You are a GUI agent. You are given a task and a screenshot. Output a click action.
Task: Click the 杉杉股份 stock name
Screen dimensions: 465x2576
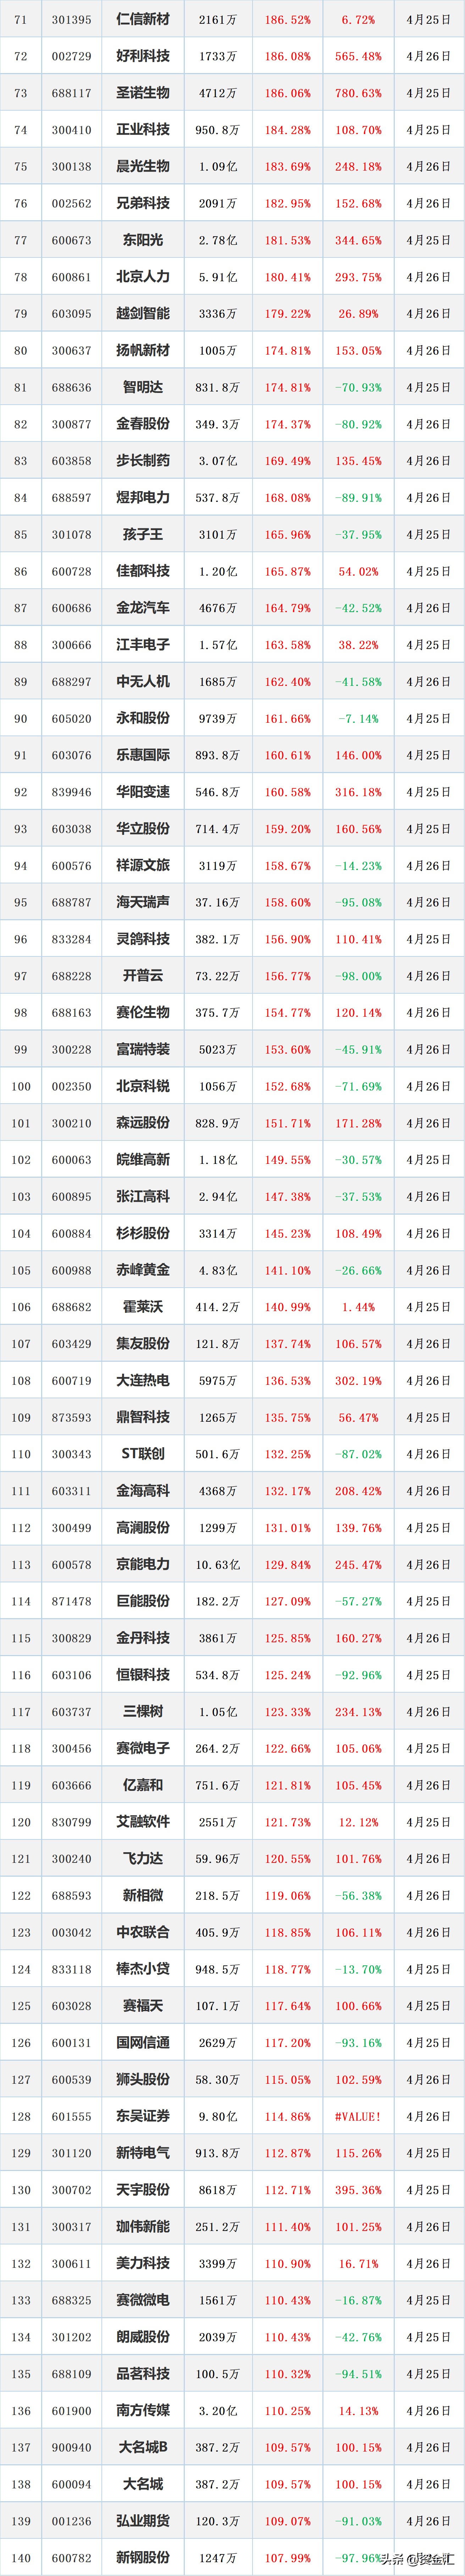point(143,1233)
